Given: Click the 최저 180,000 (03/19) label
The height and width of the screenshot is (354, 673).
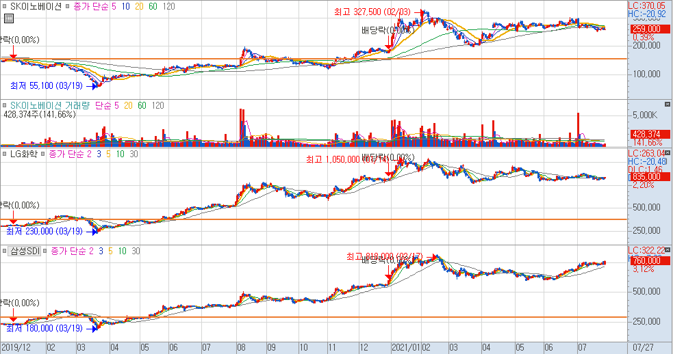Looking at the screenshot, I should (x=45, y=329).
